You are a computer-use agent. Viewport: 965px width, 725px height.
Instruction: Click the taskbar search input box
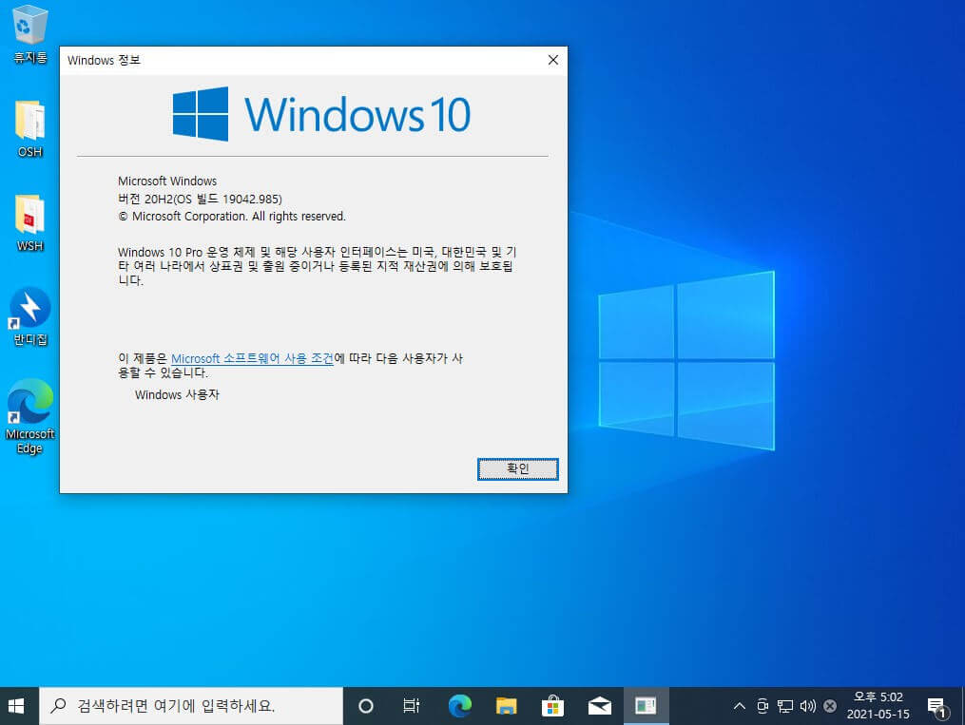tap(191, 706)
